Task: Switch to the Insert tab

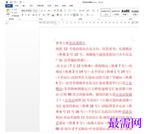Action: 24,6
